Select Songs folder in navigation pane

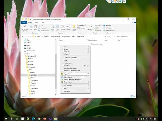(x=33, y=91)
